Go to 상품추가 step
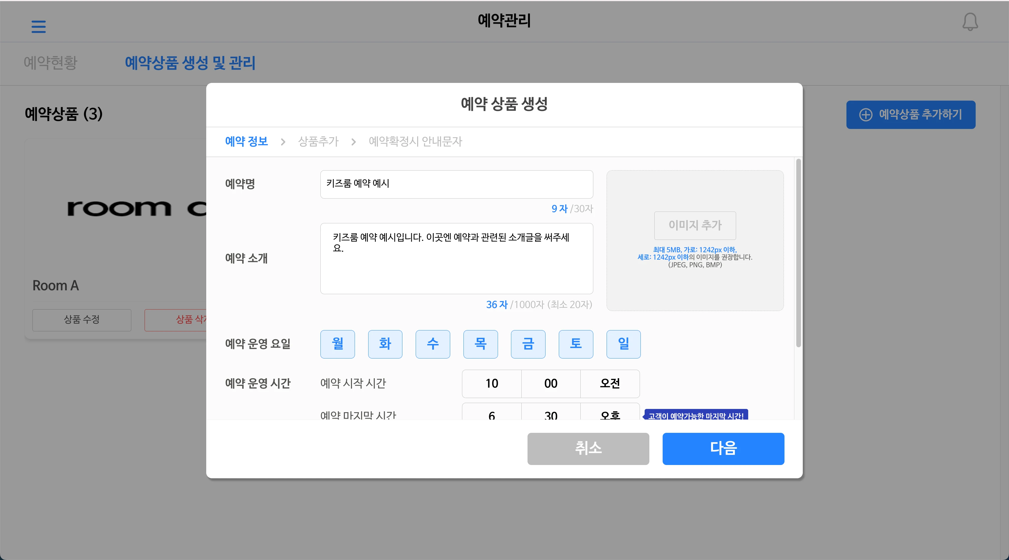Viewport: 1009px width, 560px height. [318, 141]
